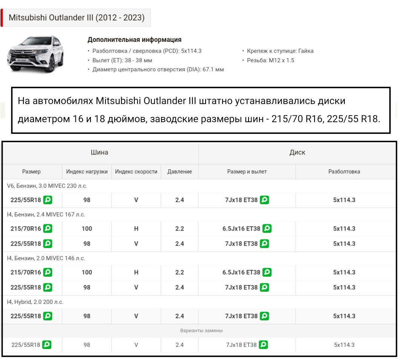Click pressure 2.2 under 2.4 MIVEC 167
Viewport: 399px width, 360px height.
click(x=180, y=228)
